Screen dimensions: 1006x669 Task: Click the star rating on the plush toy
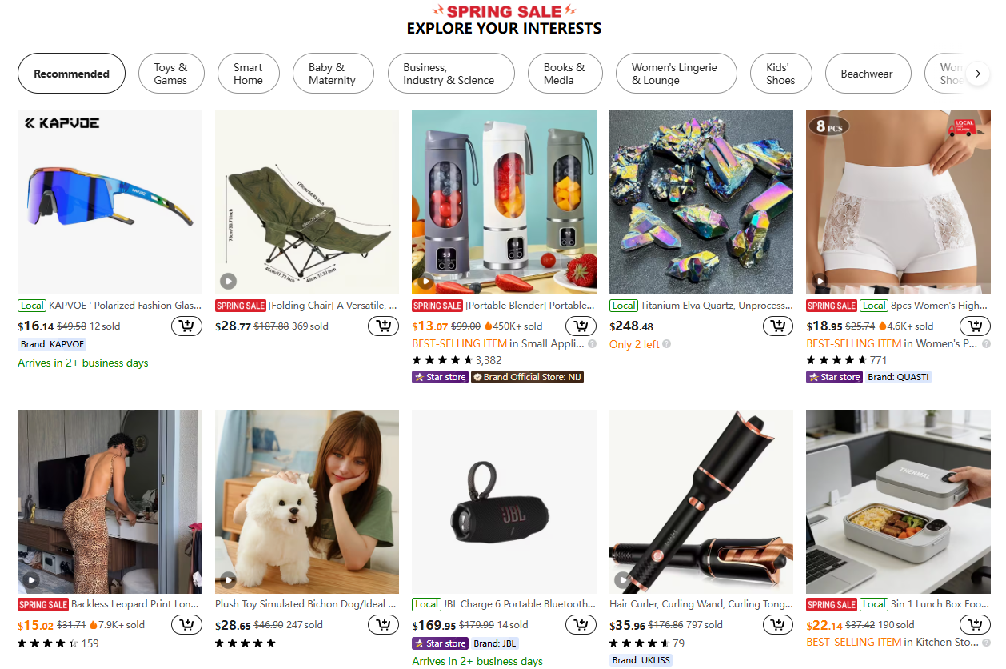246,643
